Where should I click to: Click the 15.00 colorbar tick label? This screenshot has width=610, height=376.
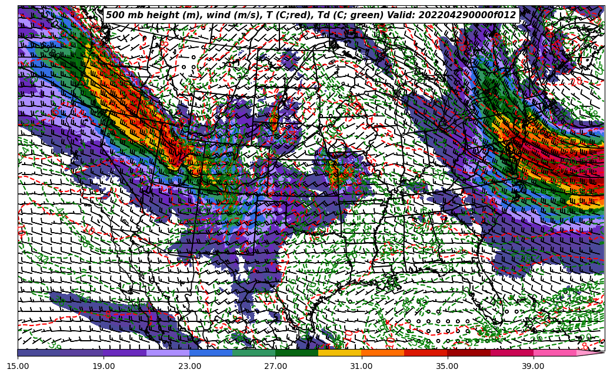pyautogui.click(x=18, y=366)
